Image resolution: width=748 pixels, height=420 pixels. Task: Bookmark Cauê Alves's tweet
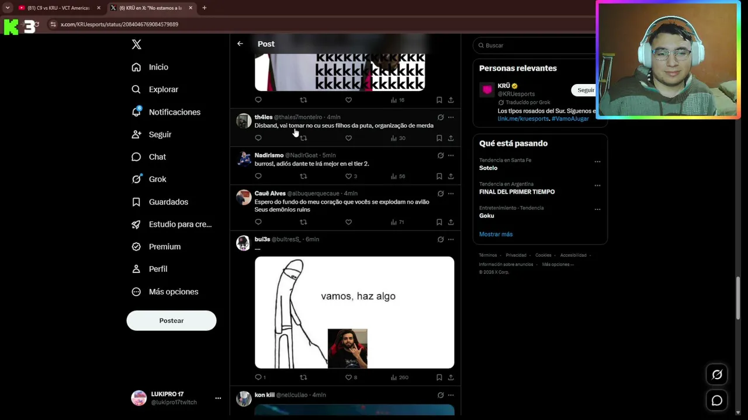pos(439,222)
